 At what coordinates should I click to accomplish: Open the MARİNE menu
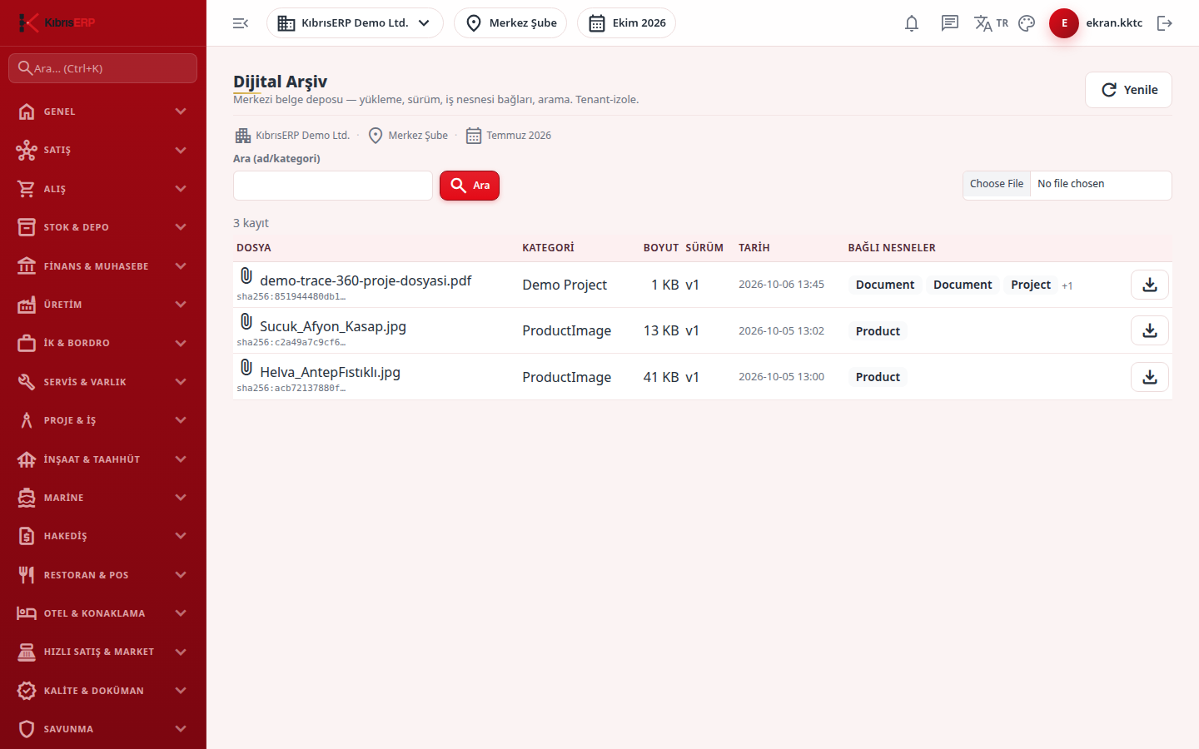click(103, 498)
